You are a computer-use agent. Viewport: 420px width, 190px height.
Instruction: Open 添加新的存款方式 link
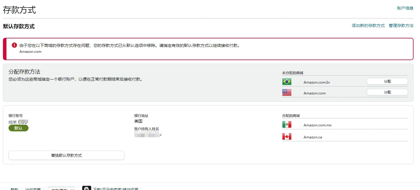tap(368, 26)
